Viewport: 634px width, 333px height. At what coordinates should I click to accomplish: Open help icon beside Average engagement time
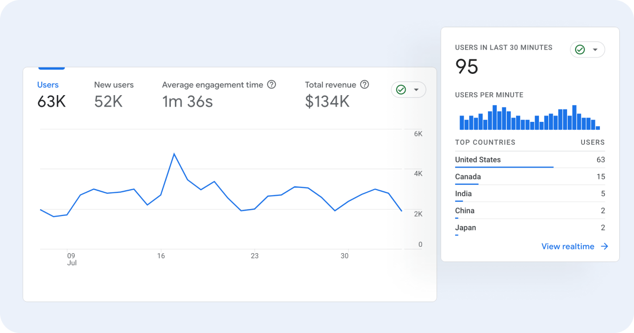[x=271, y=85]
